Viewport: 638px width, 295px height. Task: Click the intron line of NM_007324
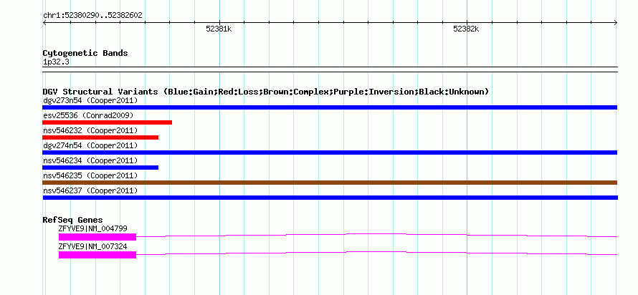377,253
